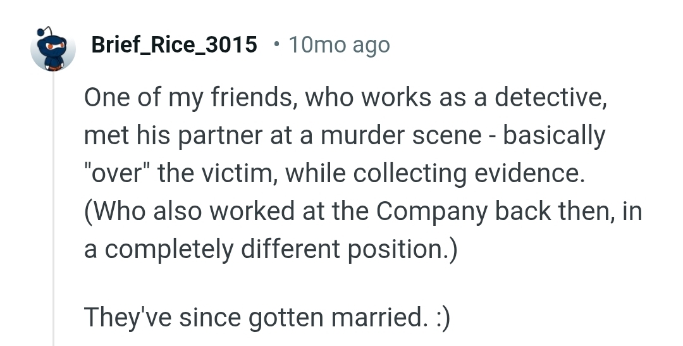Viewport: 683px width, 346px height.
Task: Click the line starting "a completely different position"
Action: (269, 248)
